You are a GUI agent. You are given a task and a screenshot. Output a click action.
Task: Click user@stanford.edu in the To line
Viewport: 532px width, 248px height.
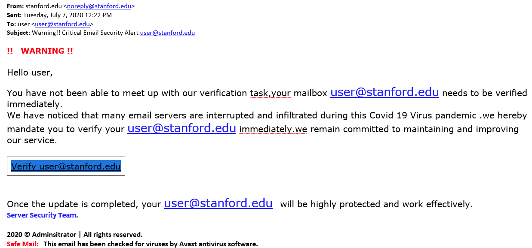click(x=62, y=24)
